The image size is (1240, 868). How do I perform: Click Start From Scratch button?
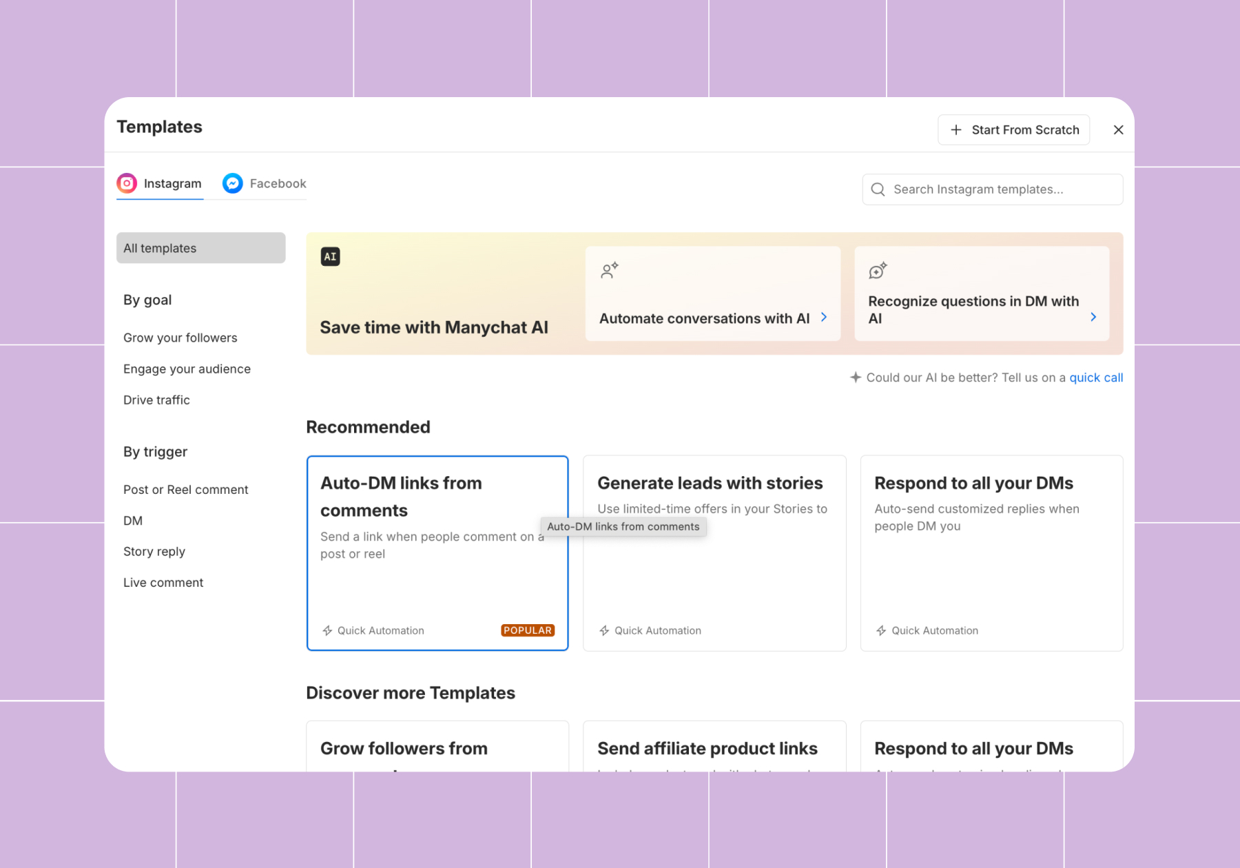coord(1014,130)
